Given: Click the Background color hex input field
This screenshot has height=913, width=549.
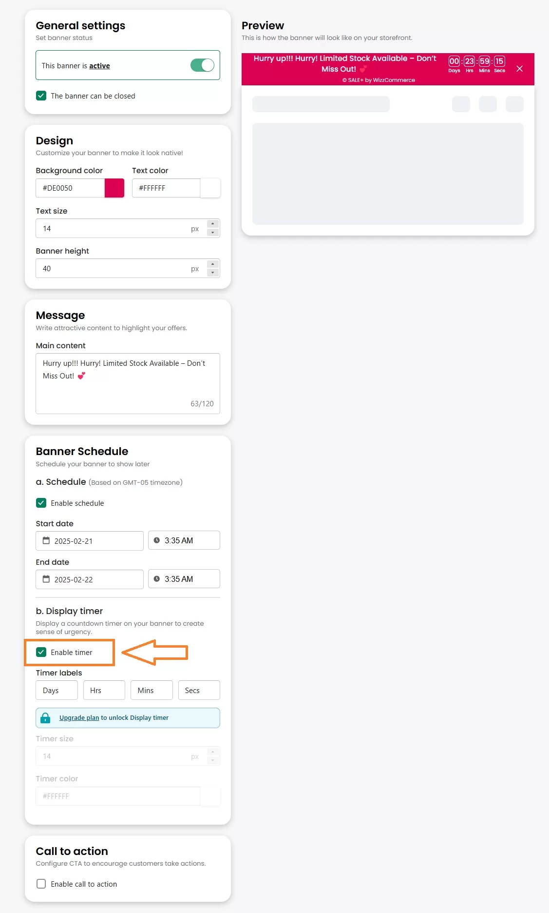Looking at the screenshot, I should 71,188.
